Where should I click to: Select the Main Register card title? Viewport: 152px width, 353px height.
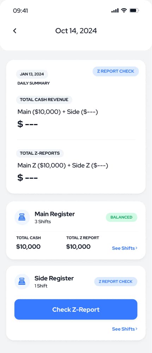pyautogui.click(x=55, y=214)
